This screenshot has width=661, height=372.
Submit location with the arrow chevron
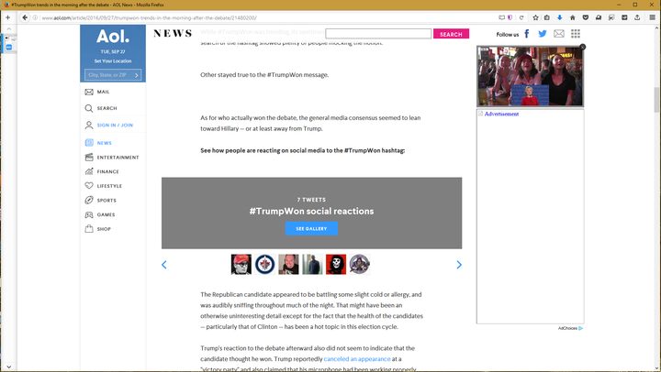pyautogui.click(x=137, y=75)
